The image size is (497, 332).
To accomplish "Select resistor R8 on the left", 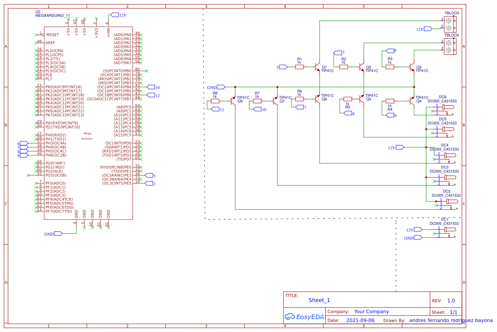I will (214, 102).
